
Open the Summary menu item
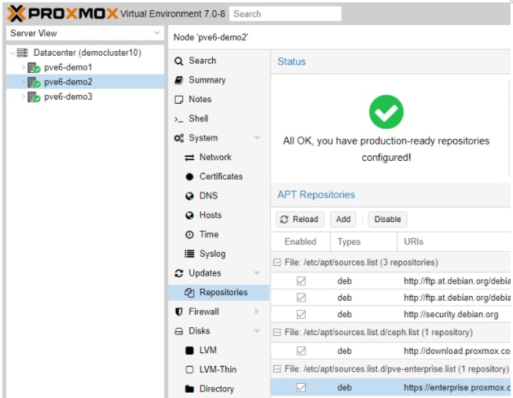coord(219,80)
